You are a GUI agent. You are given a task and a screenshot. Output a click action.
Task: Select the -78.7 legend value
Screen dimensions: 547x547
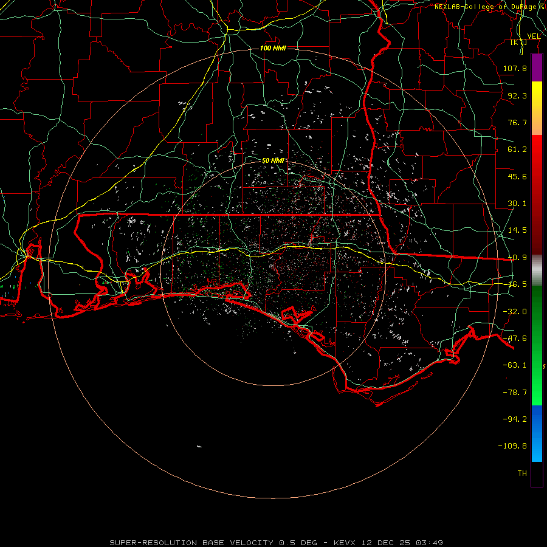pyautogui.click(x=515, y=393)
